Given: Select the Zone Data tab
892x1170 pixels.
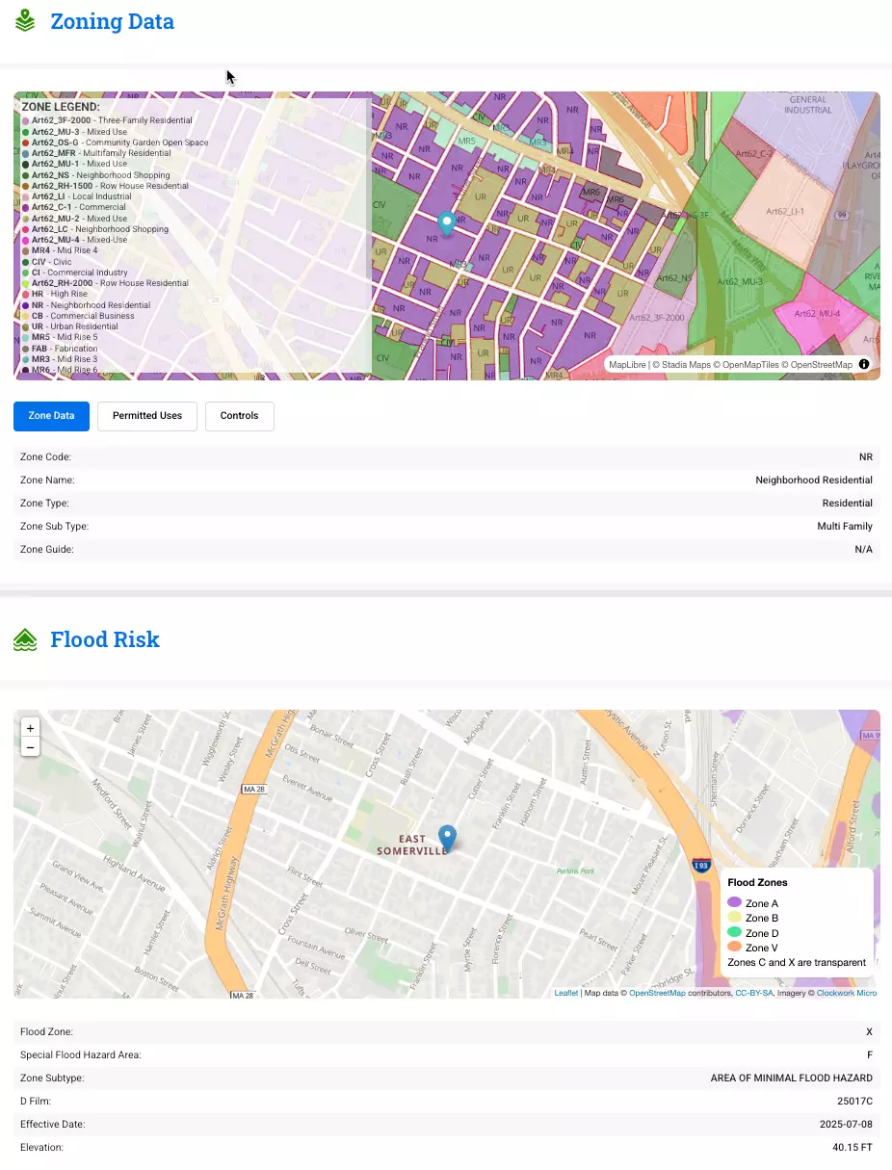Looking at the screenshot, I should tap(51, 416).
